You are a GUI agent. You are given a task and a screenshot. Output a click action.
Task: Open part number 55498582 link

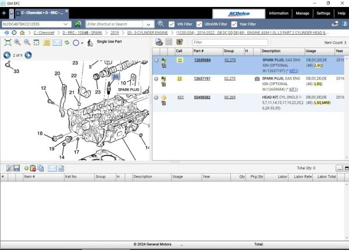pos(202,97)
